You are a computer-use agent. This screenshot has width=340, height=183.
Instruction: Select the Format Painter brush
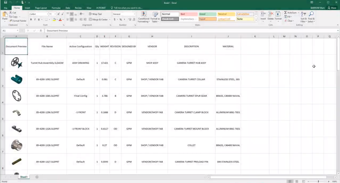point(18,21)
